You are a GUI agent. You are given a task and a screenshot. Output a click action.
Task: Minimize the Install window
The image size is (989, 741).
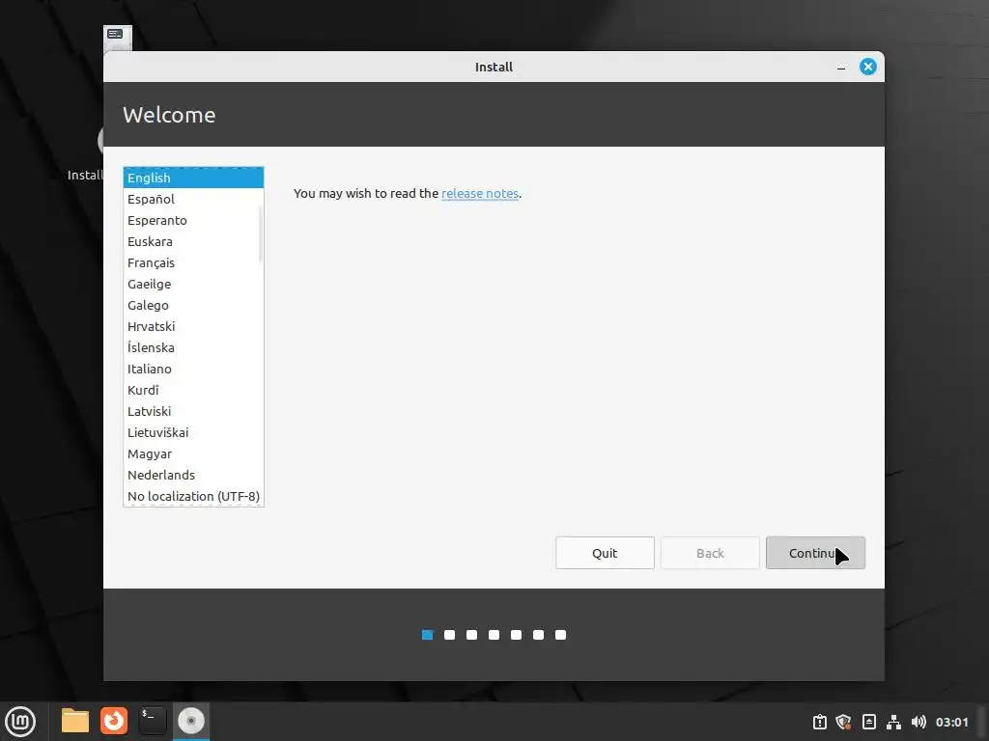(x=841, y=67)
